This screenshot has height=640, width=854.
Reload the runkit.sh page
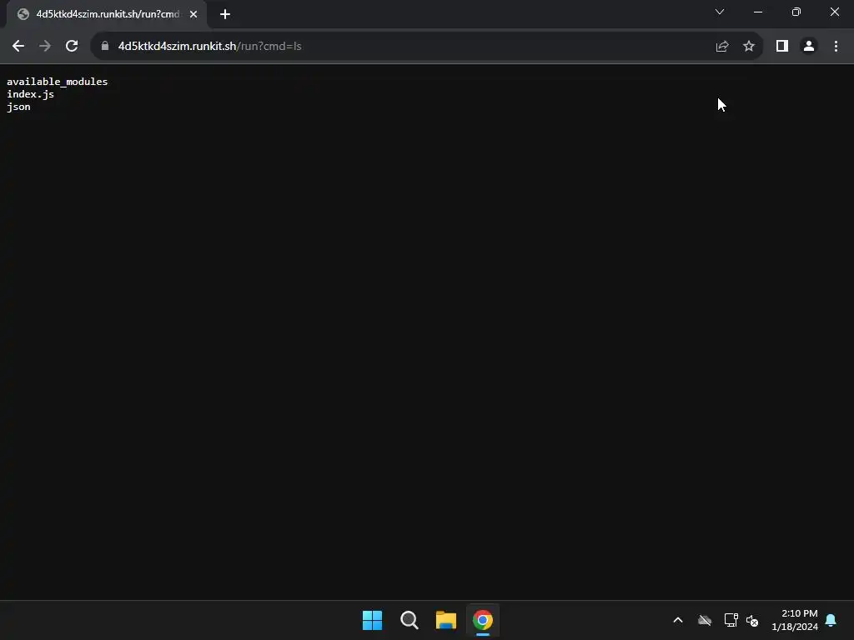pos(72,47)
